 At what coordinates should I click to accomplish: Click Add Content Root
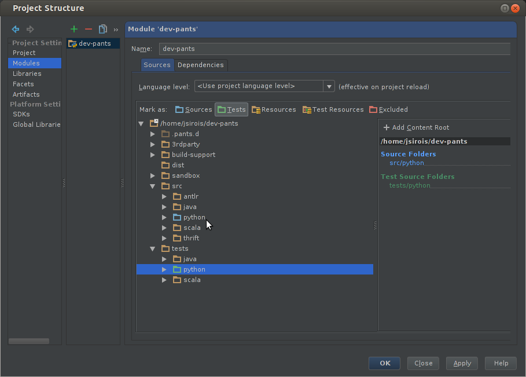click(416, 127)
